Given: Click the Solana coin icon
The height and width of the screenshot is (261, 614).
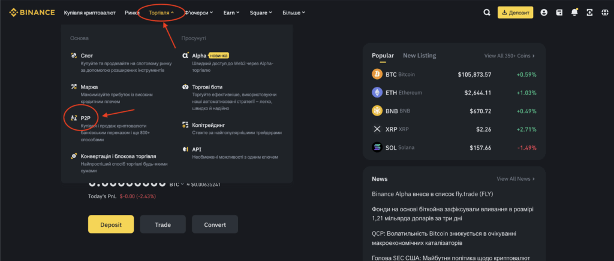Looking at the screenshot, I should point(377,147).
